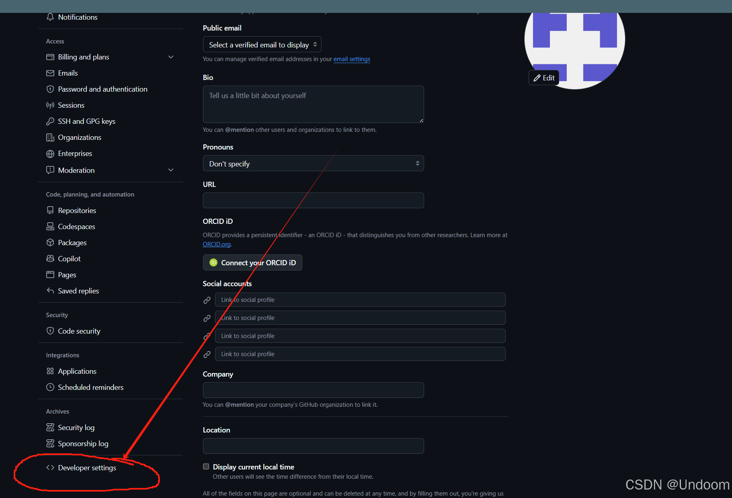The image size is (732, 498).
Task: Focus the Company input field
Action: (x=313, y=390)
